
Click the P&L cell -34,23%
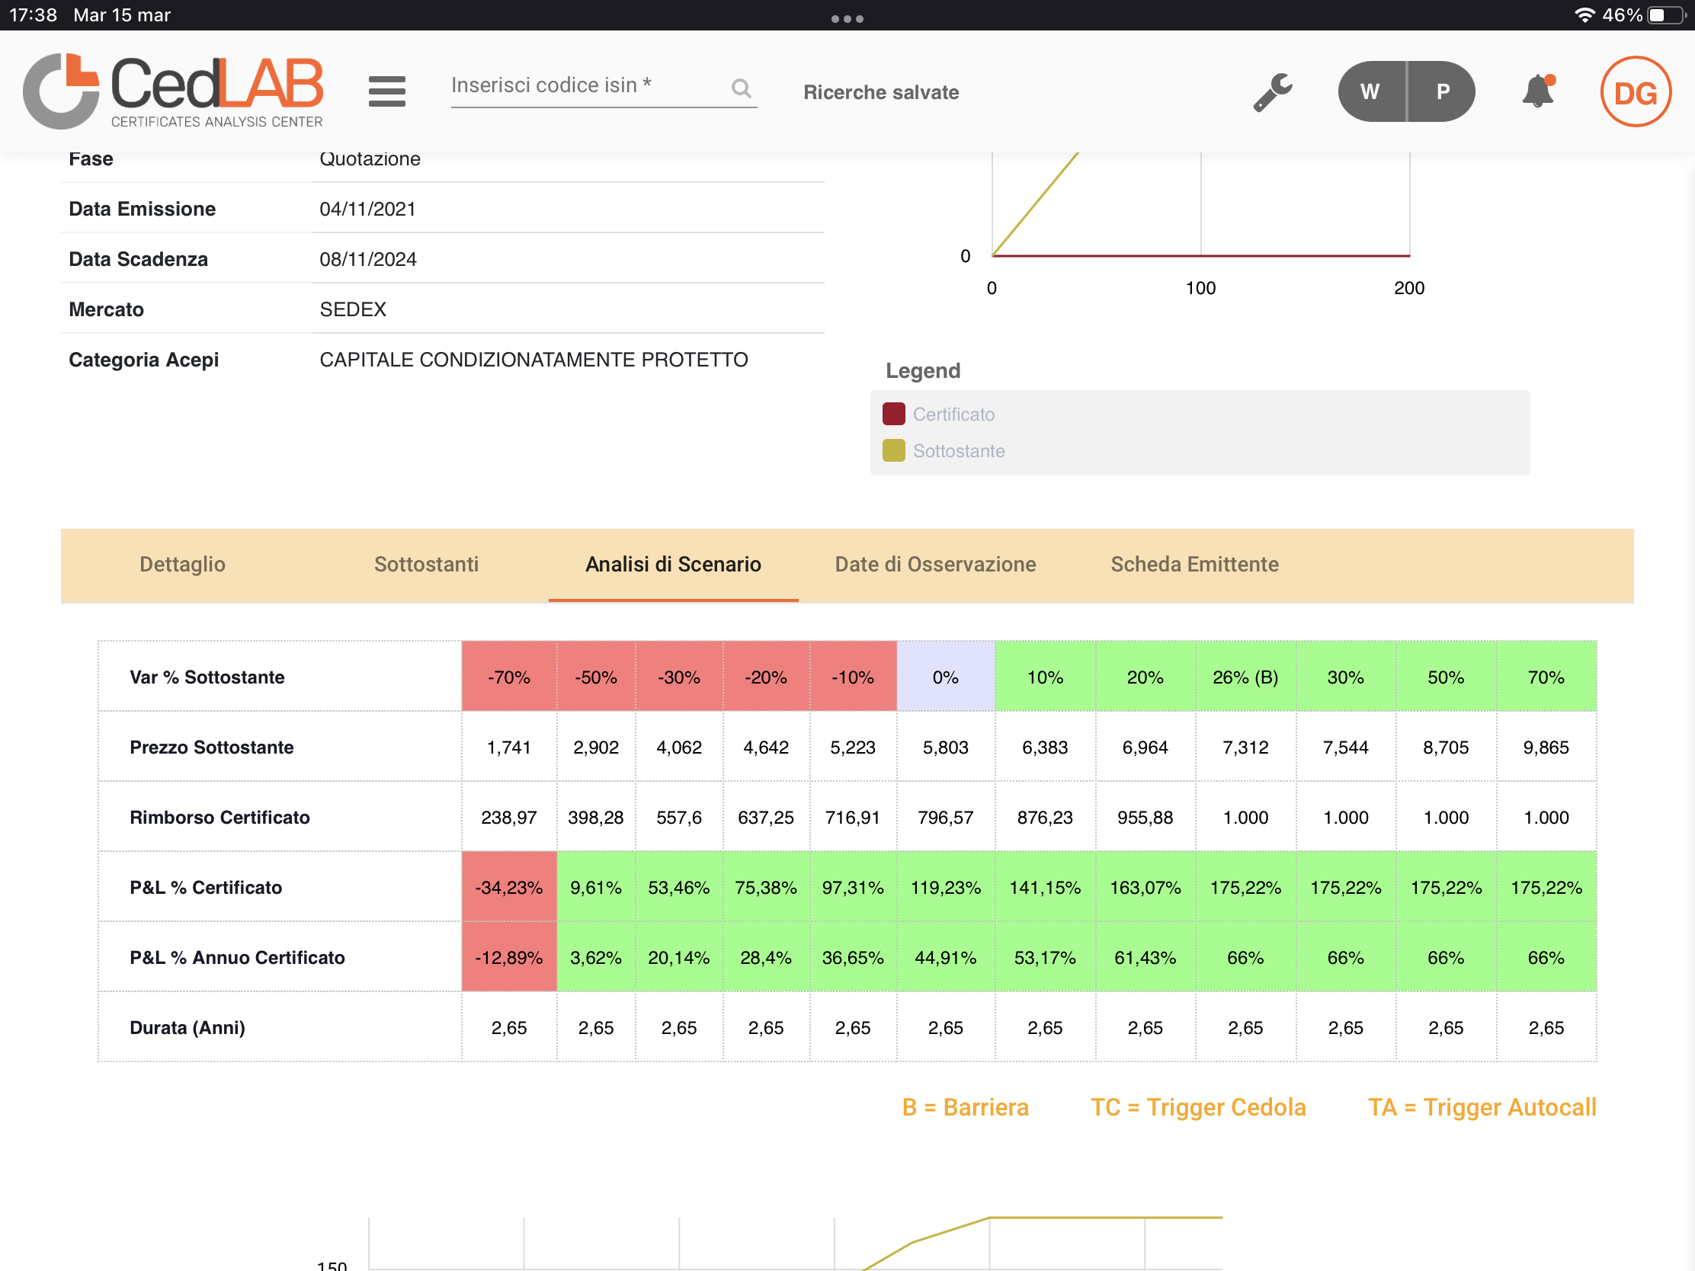pos(509,888)
